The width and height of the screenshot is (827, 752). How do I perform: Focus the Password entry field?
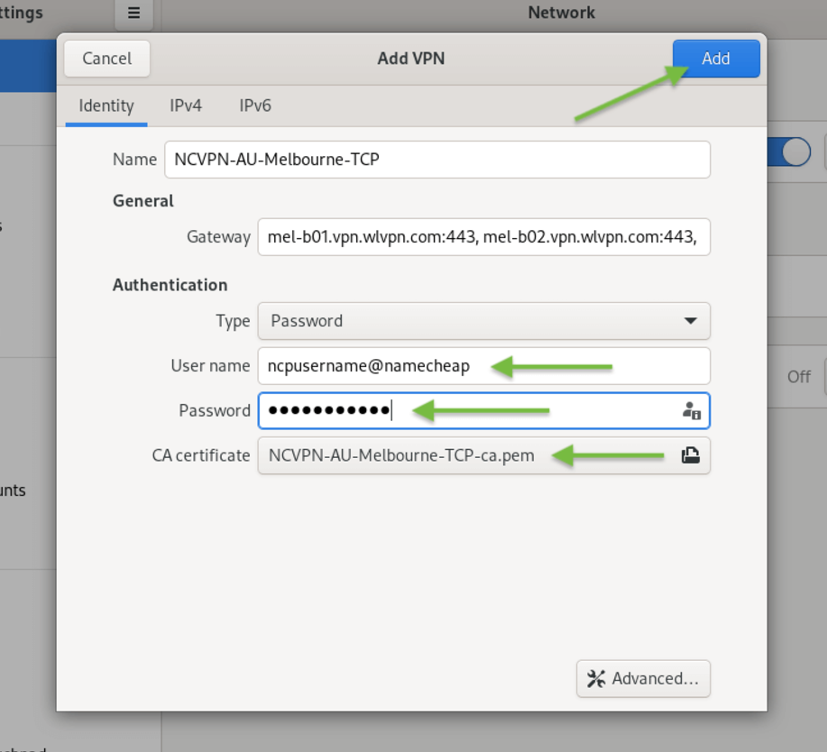tap(483, 411)
